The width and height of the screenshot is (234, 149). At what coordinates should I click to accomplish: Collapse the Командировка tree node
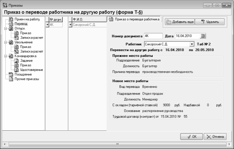pos(5,56)
